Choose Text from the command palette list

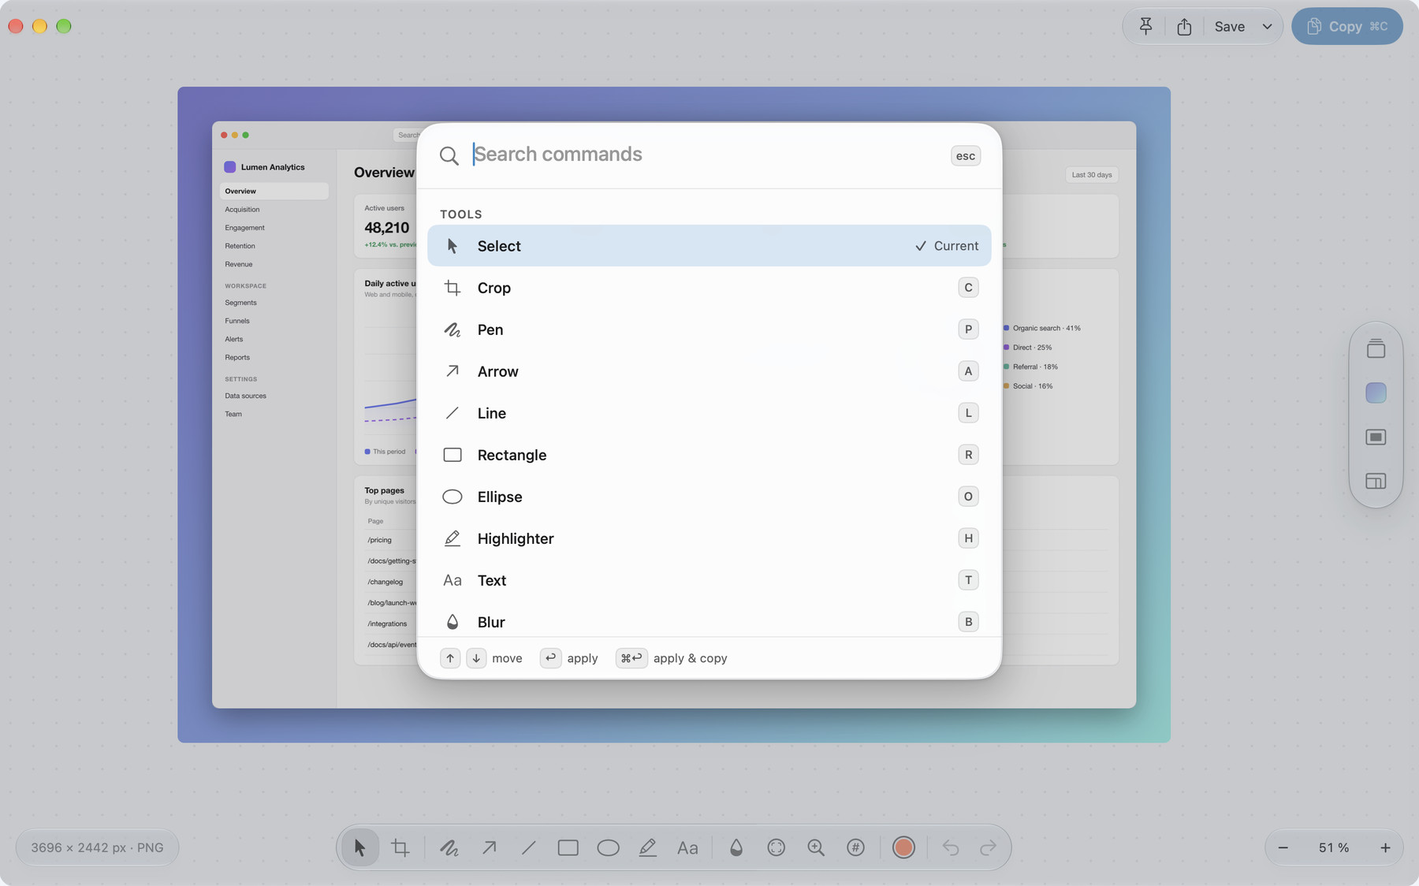click(x=709, y=580)
